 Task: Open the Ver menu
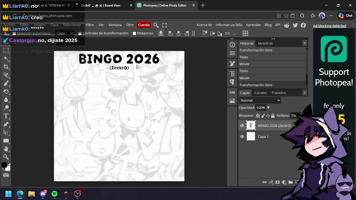coord(101,25)
